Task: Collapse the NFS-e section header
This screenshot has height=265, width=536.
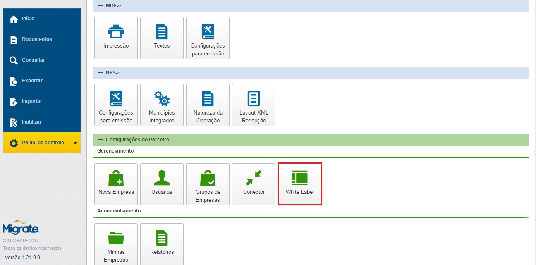Action: point(100,73)
